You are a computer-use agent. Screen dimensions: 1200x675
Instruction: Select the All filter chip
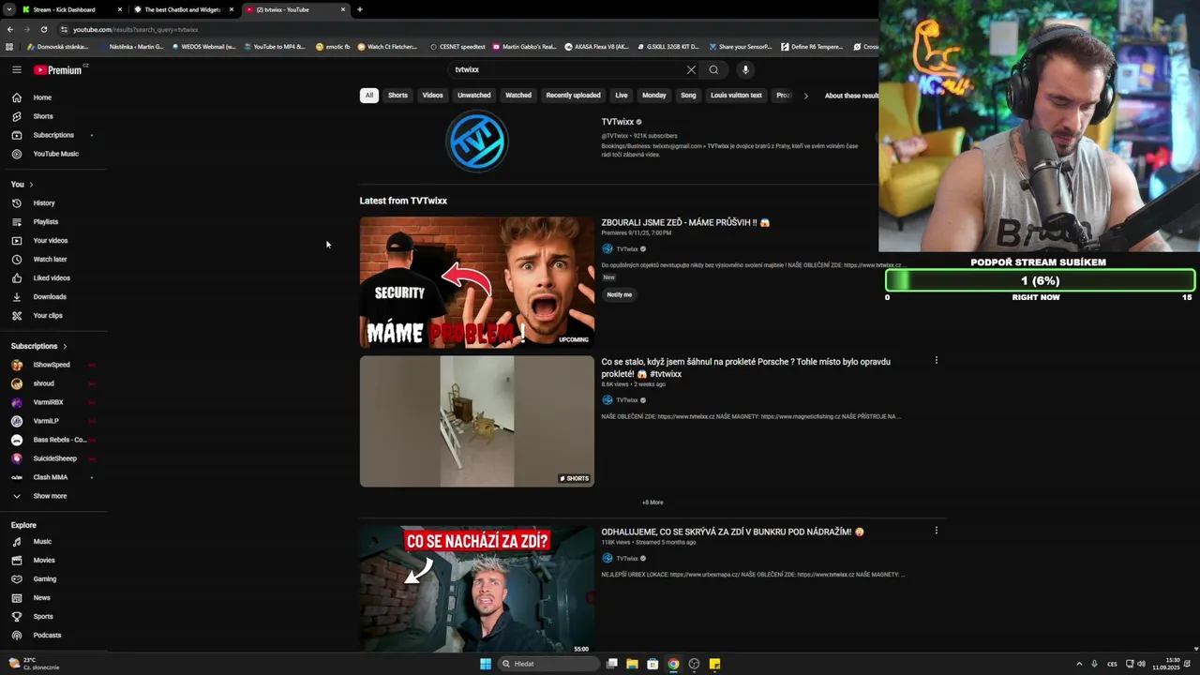coord(369,96)
